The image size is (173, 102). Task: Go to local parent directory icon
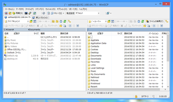[53, 21]
